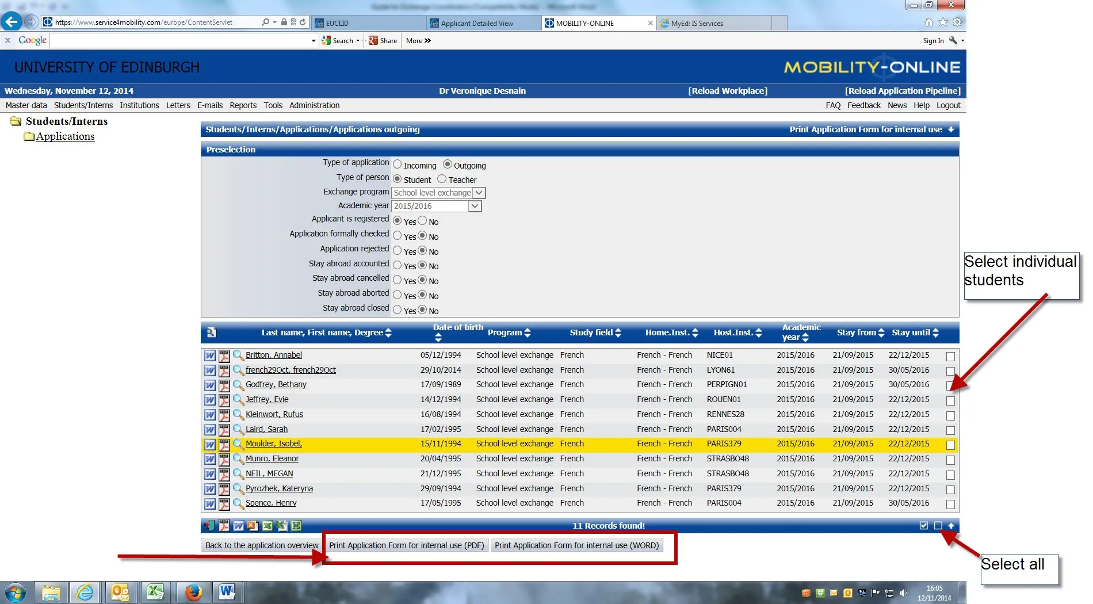The width and height of the screenshot is (1093, 604).
Task: Open the Academic year dropdown
Action: 473,206
